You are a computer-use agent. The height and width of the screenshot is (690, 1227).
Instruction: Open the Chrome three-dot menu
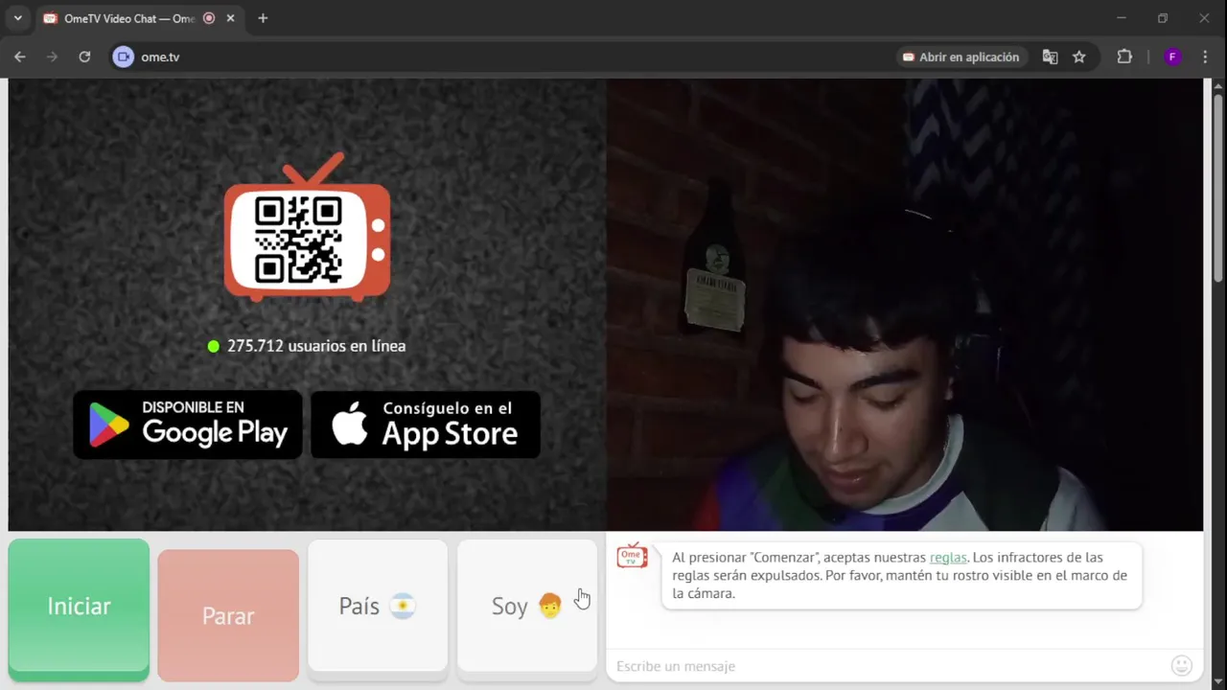tap(1205, 57)
